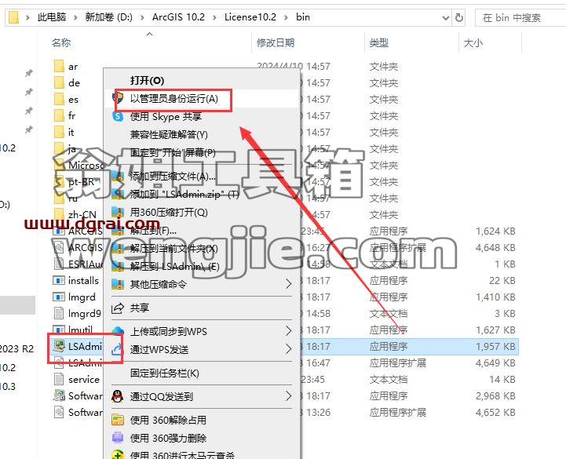Click the 360强力删除 icon
This screenshot has height=459, width=566.
118,438
